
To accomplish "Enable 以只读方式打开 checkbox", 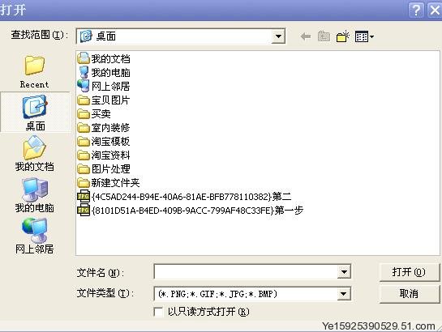I will pos(158,312).
